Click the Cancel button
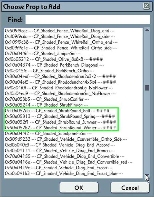 [x=130, y=188]
